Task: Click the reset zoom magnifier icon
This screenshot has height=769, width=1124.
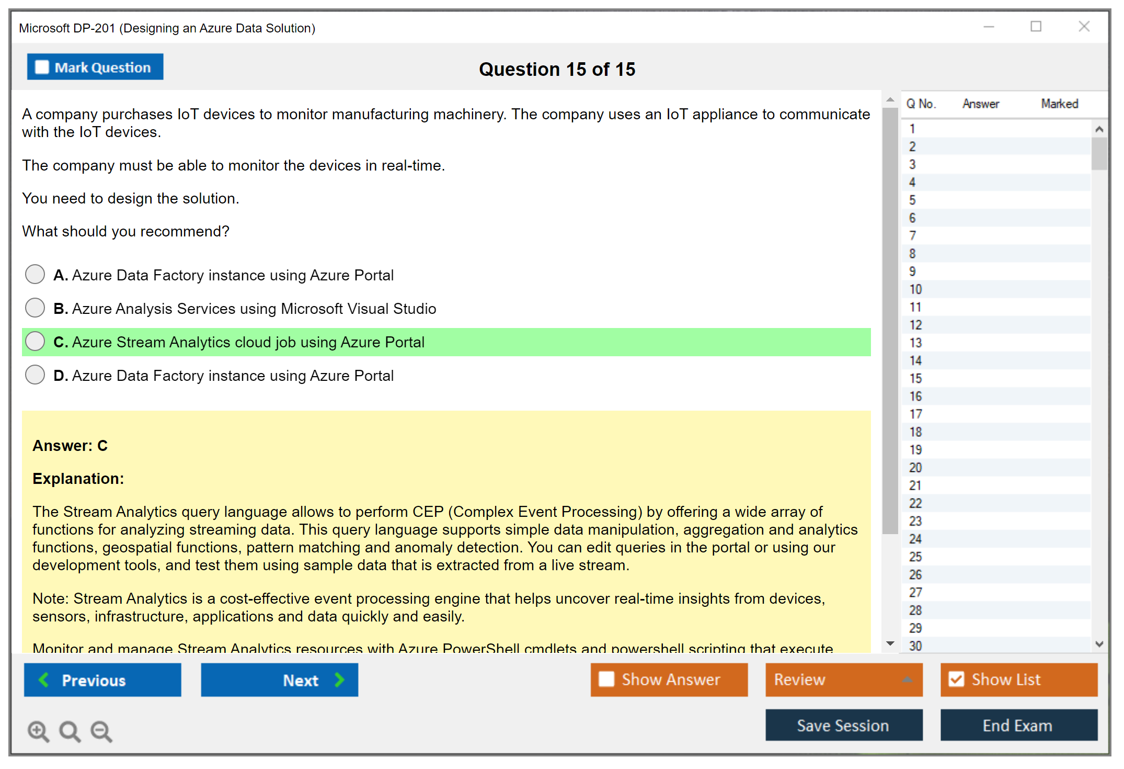Action: pyautogui.click(x=70, y=731)
